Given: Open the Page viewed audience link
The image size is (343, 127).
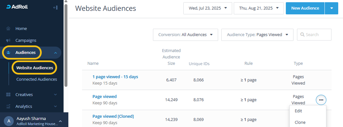Looking at the screenshot, I should click(104, 96).
